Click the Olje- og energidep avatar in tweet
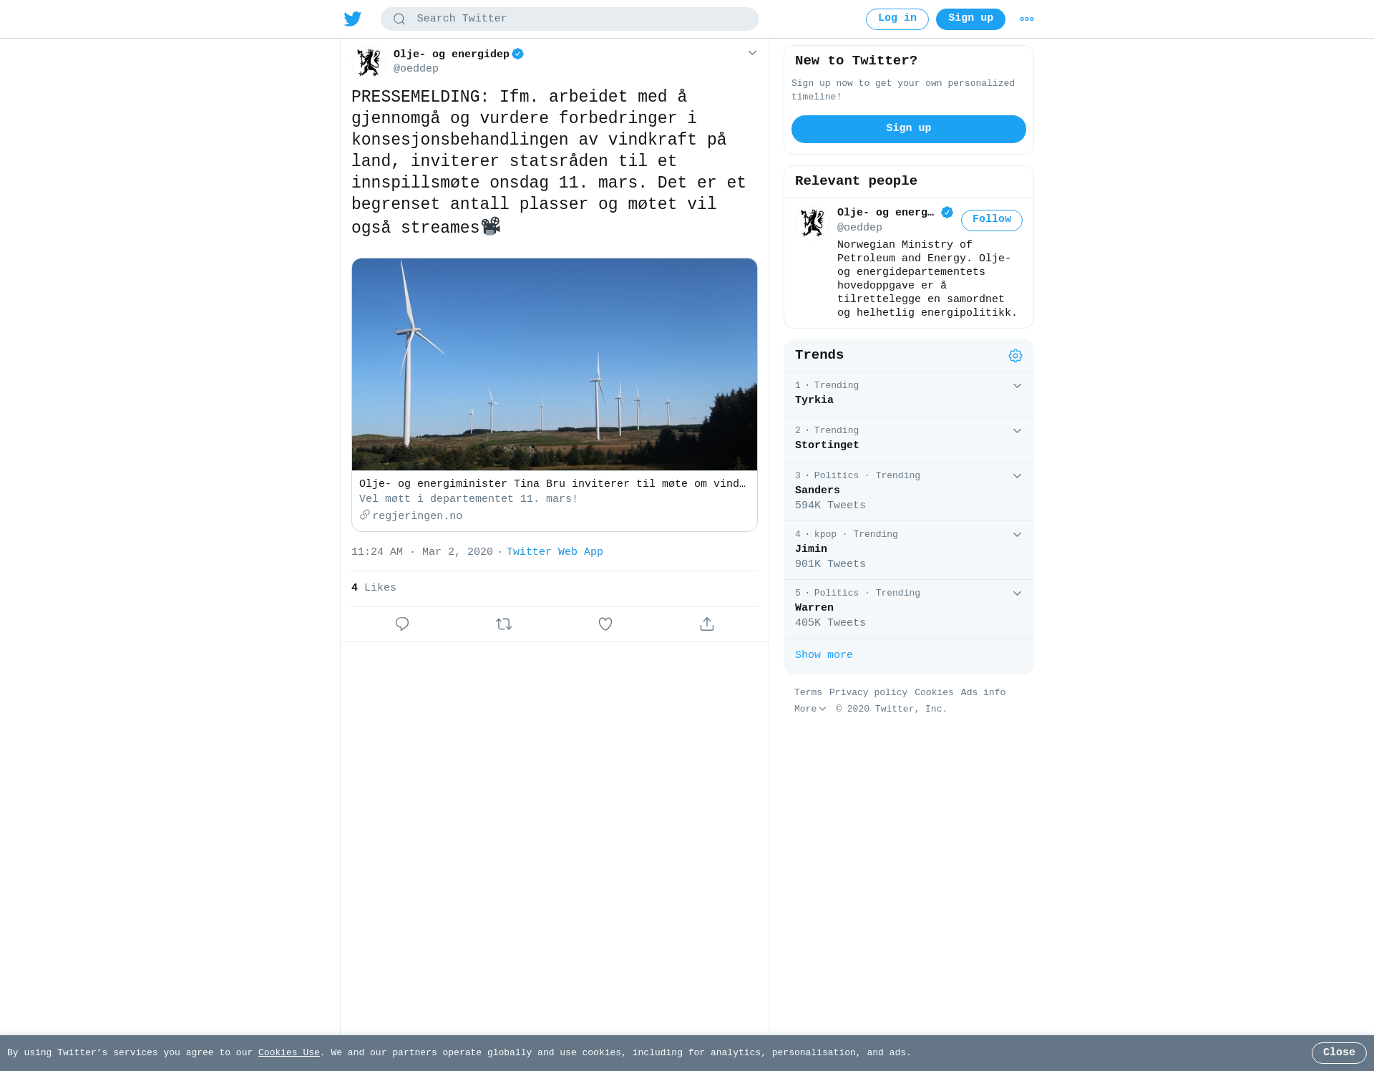The height and width of the screenshot is (1071, 1374). [369, 62]
